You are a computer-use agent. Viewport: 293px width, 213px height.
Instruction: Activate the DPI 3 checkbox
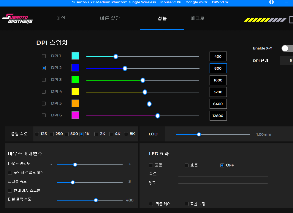tap(44, 80)
